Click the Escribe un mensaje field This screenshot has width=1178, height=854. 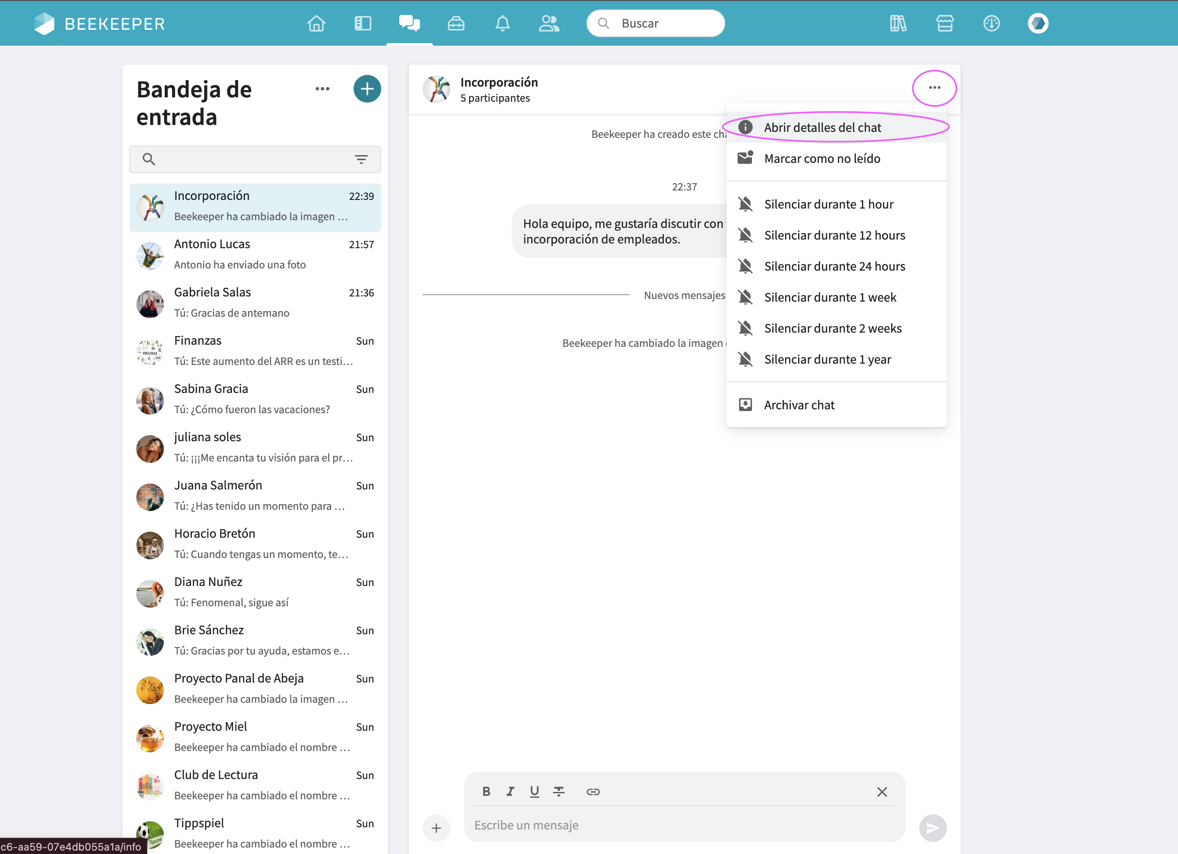click(684, 825)
